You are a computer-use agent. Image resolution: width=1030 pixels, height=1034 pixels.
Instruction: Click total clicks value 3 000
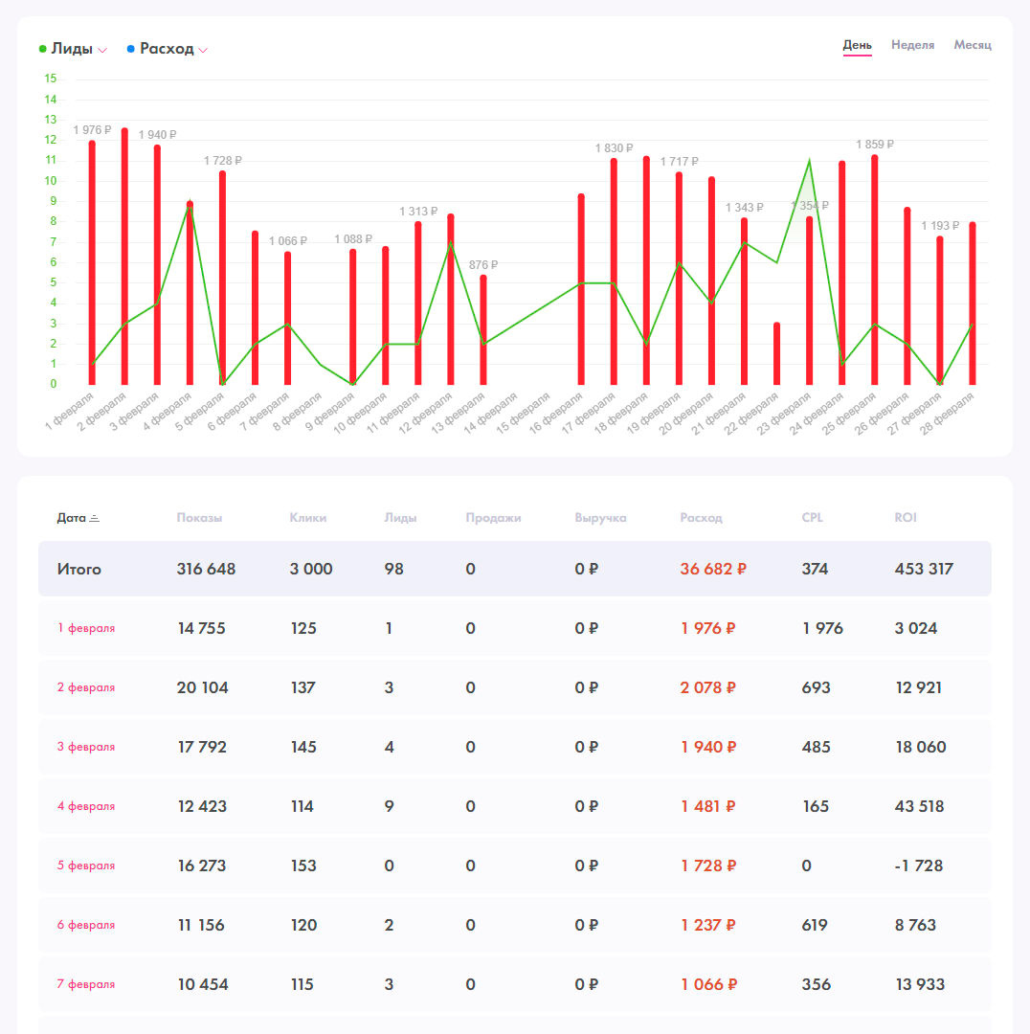311,569
